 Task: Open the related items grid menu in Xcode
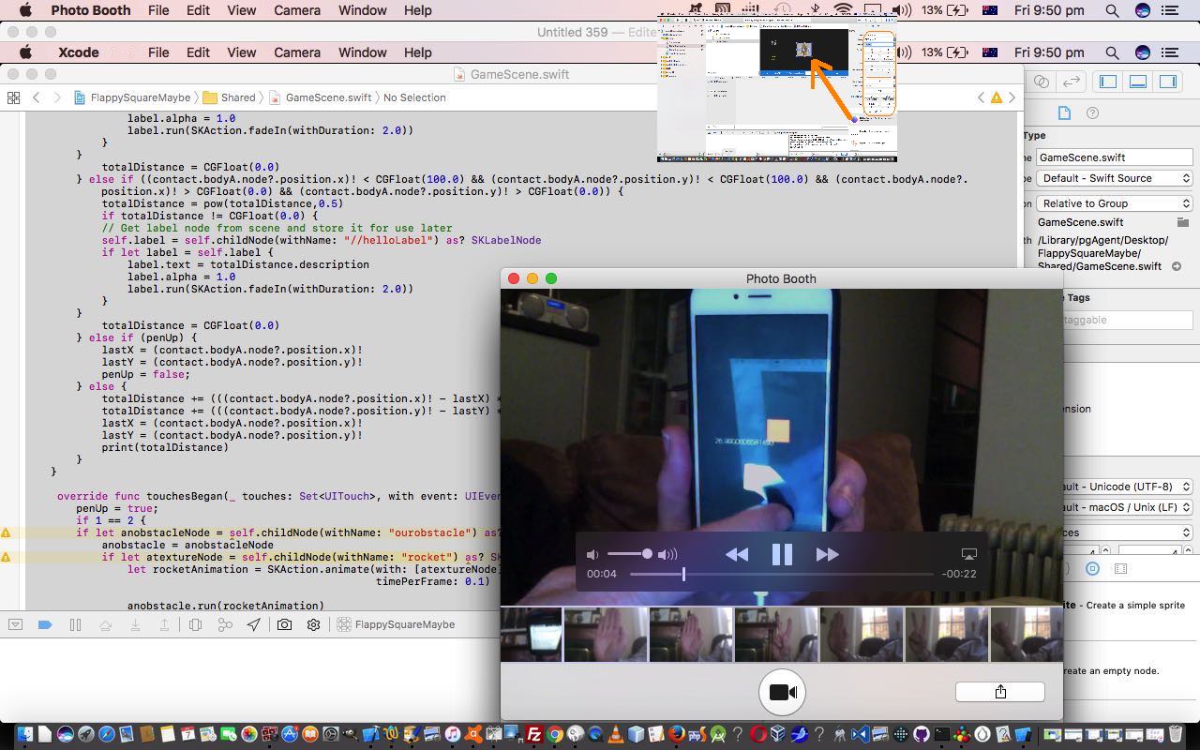13,97
